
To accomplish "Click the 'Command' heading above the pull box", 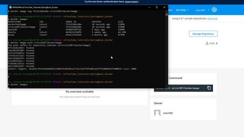I will click(175, 78).
